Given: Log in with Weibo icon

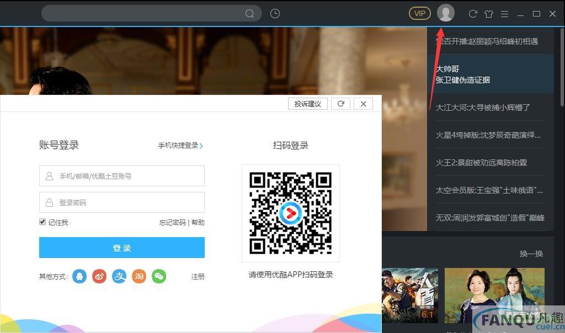Looking at the screenshot, I should [99, 276].
